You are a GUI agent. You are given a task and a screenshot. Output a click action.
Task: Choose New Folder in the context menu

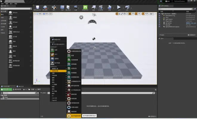pyautogui.click(x=58, y=40)
